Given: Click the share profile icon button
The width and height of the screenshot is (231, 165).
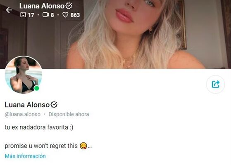Looking at the screenshot, I should (215, 84).
